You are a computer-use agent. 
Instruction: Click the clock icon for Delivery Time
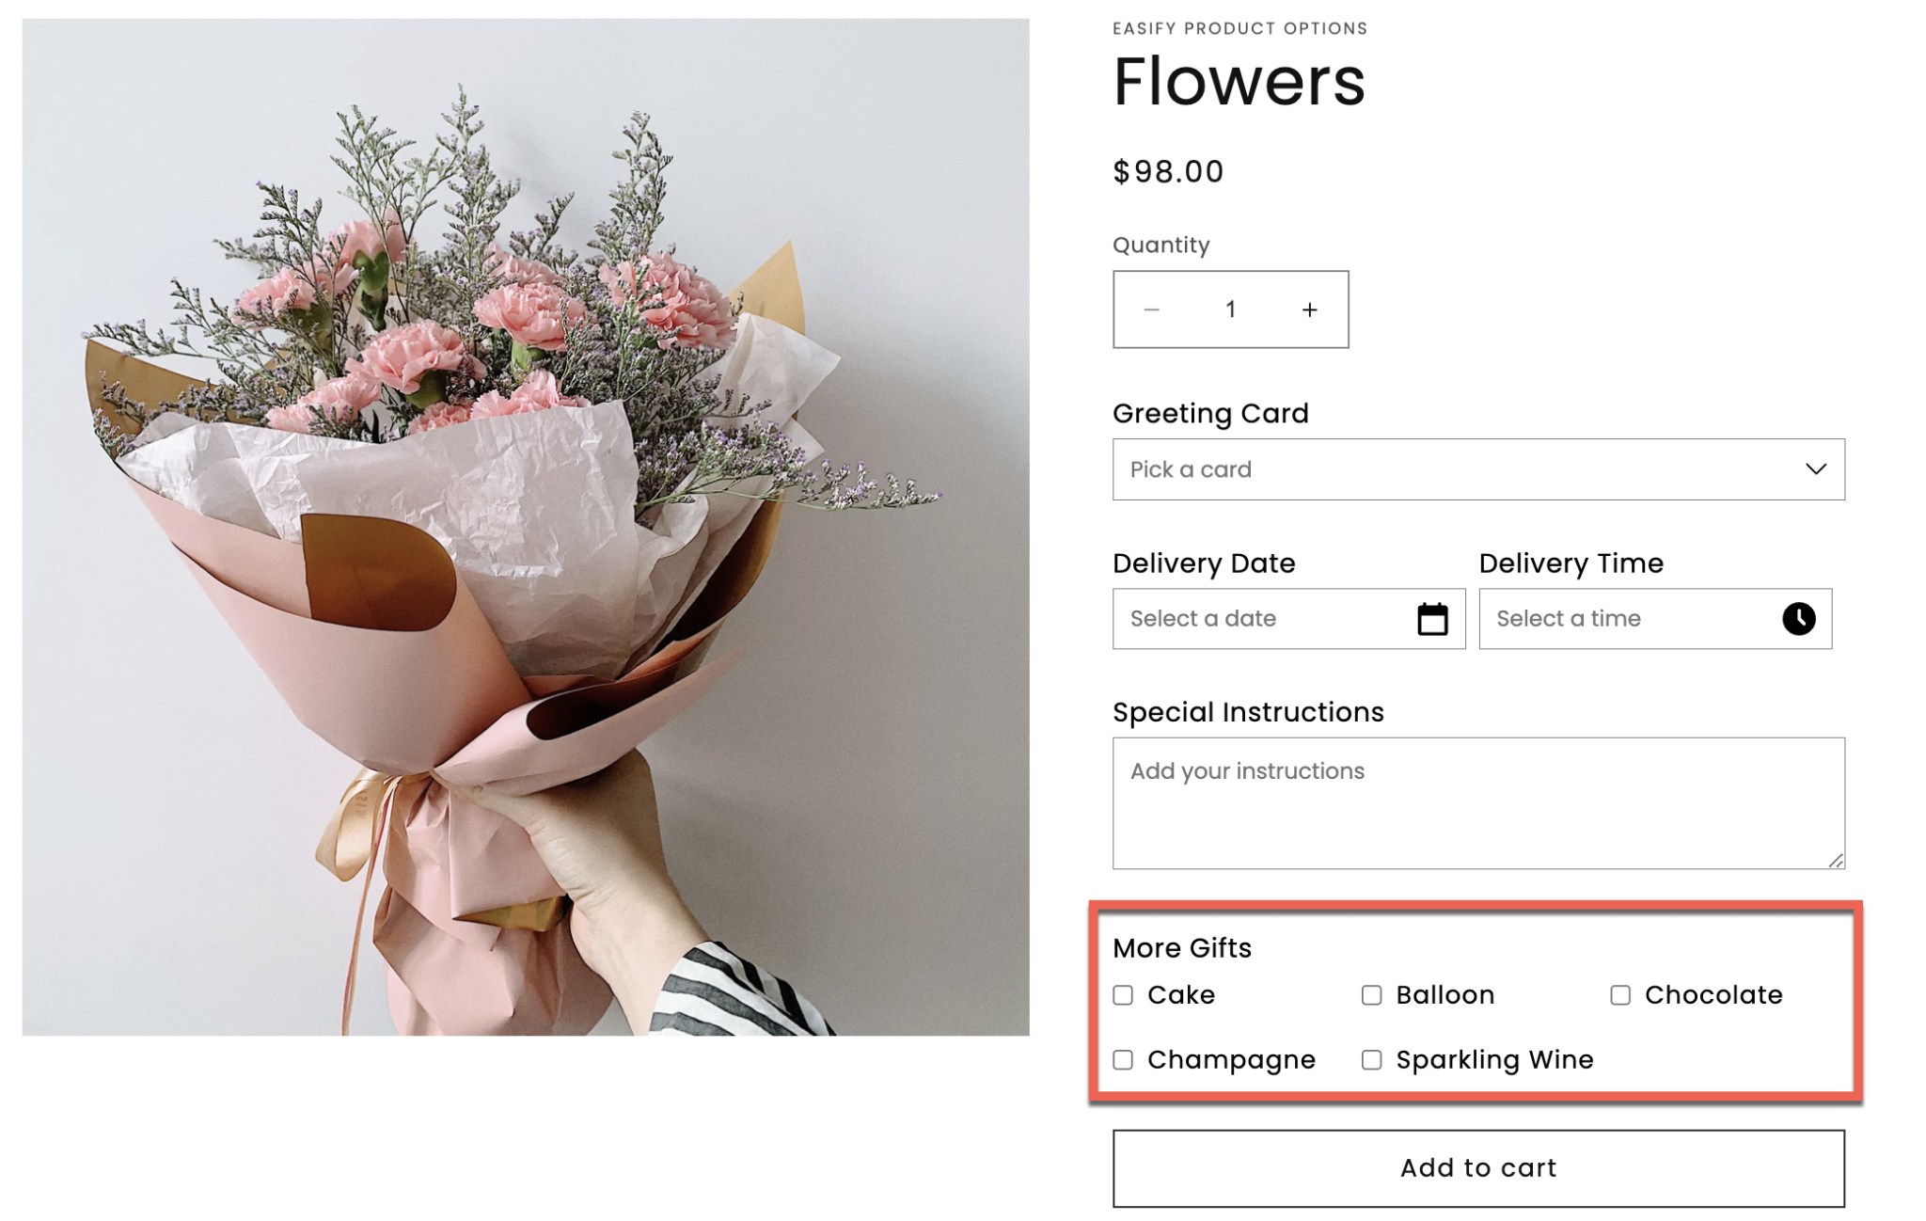pos(1797,618)
